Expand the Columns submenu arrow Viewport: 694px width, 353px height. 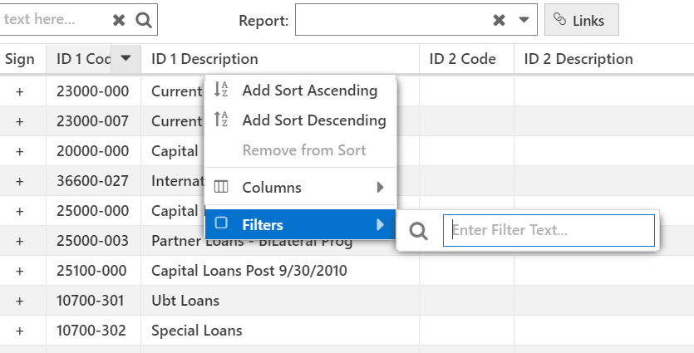(380, 188)
